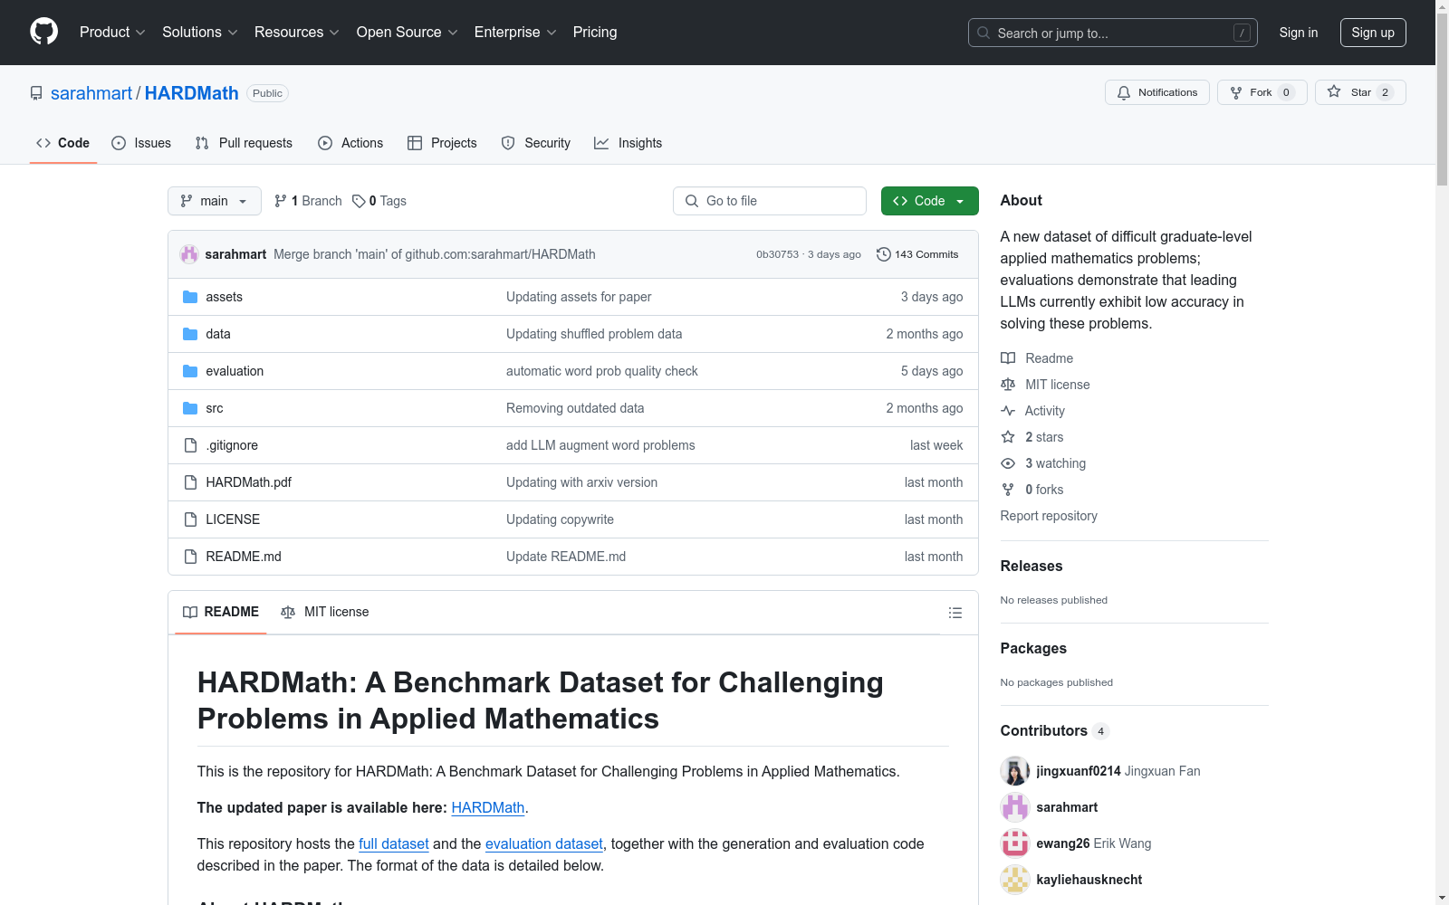The height and width of the screenshot is (905, 1449).
Task: Click the Sign in link
Action: click(1299, 33)
